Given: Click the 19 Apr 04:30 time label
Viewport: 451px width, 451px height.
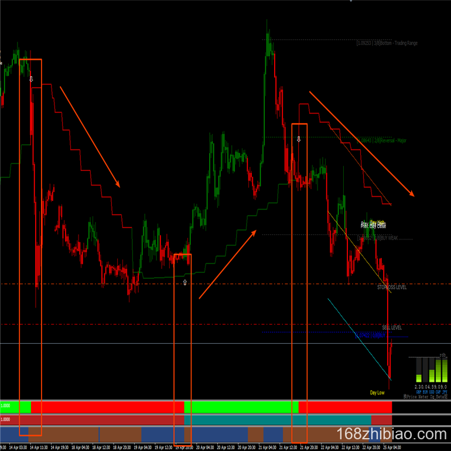Looking at the screenshot, I should coord(142,447).
